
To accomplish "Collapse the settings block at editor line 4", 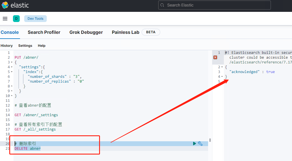I will point(12,67).
